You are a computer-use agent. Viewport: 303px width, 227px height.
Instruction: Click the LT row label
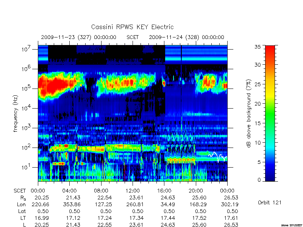coord(23,218)
